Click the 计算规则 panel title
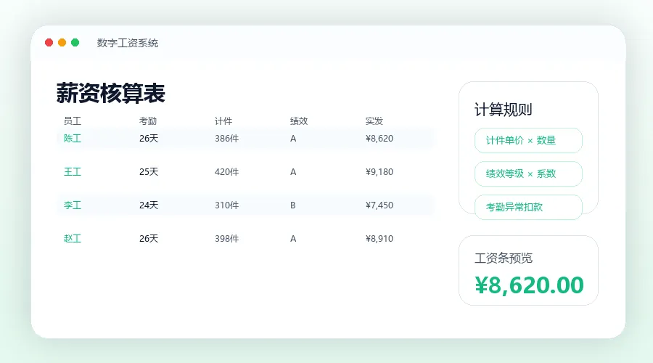 (x=504, y=110)
